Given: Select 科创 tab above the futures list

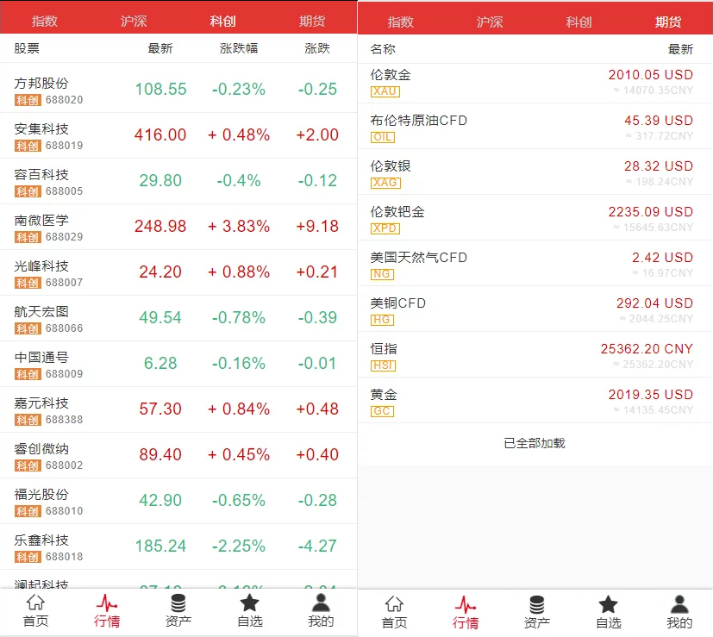Looking at the screenshot, I should click(x=579, y=22).
